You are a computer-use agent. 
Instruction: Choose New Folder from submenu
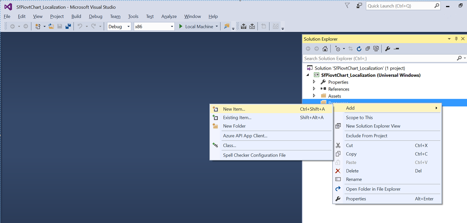271,126
